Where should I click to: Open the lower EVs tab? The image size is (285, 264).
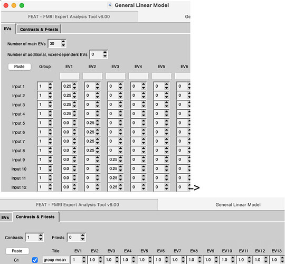(5, 218)
